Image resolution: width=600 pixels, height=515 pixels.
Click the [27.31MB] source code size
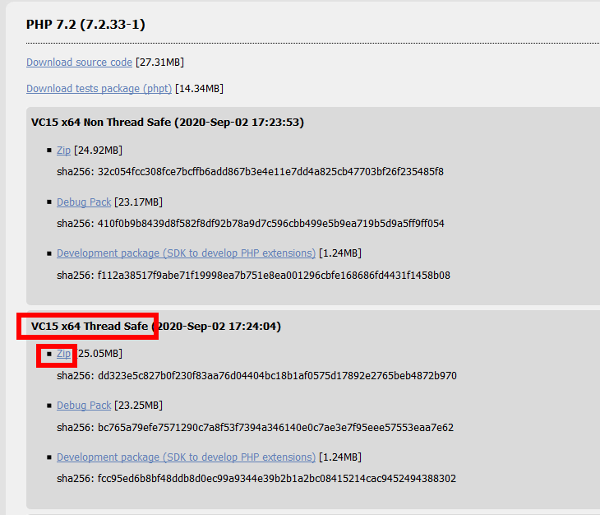tap(160, 63)
